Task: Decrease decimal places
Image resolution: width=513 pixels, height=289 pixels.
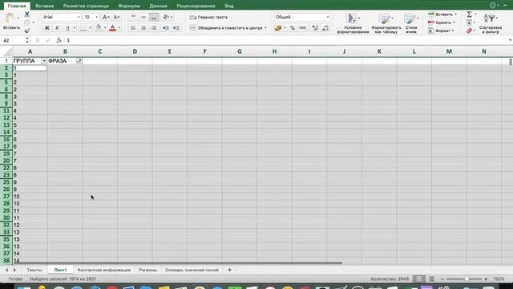Action: [325, 28]
